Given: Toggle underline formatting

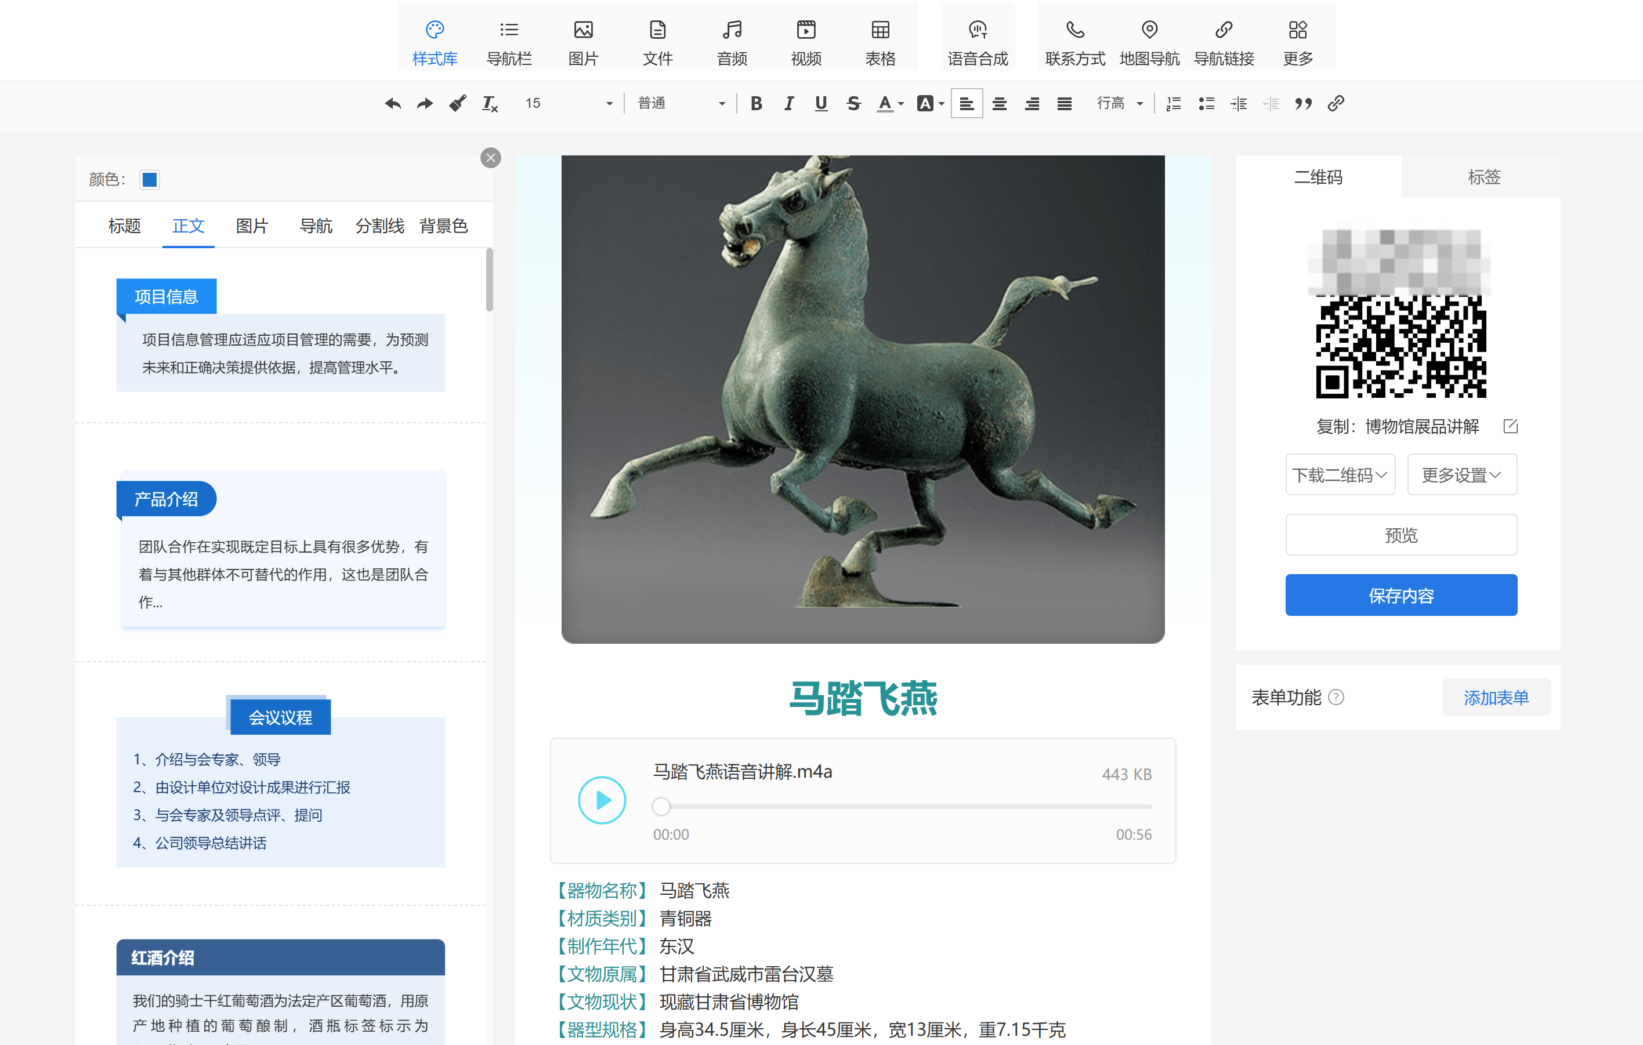Looking at the screenshot, I should click(821, 104).
